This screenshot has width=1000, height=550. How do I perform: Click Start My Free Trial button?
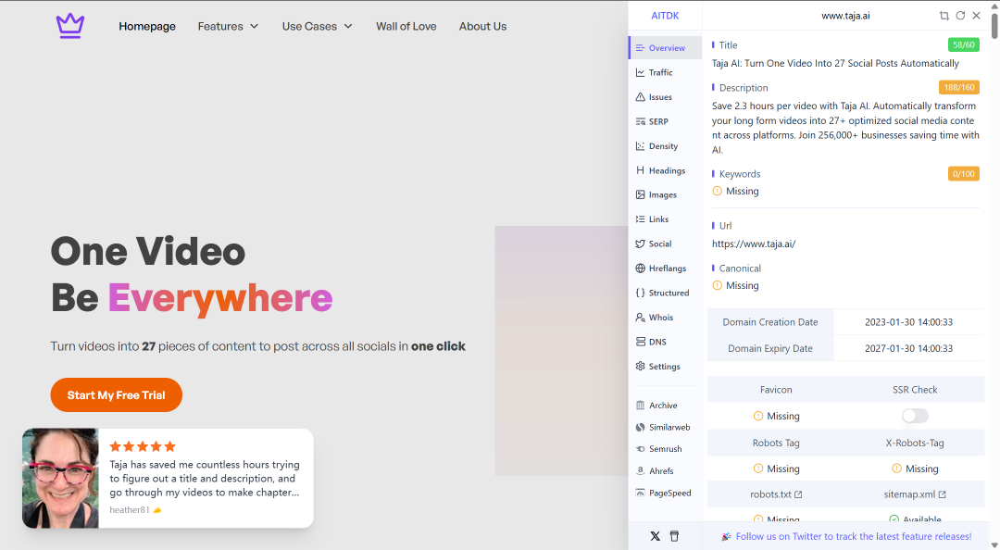[116, 395]
